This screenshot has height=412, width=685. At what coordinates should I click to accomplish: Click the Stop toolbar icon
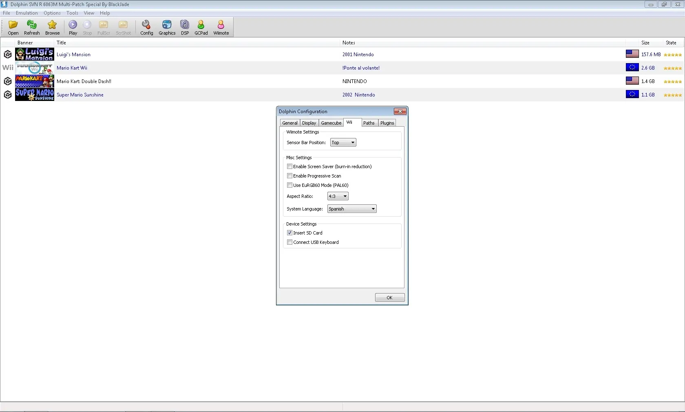87,28
